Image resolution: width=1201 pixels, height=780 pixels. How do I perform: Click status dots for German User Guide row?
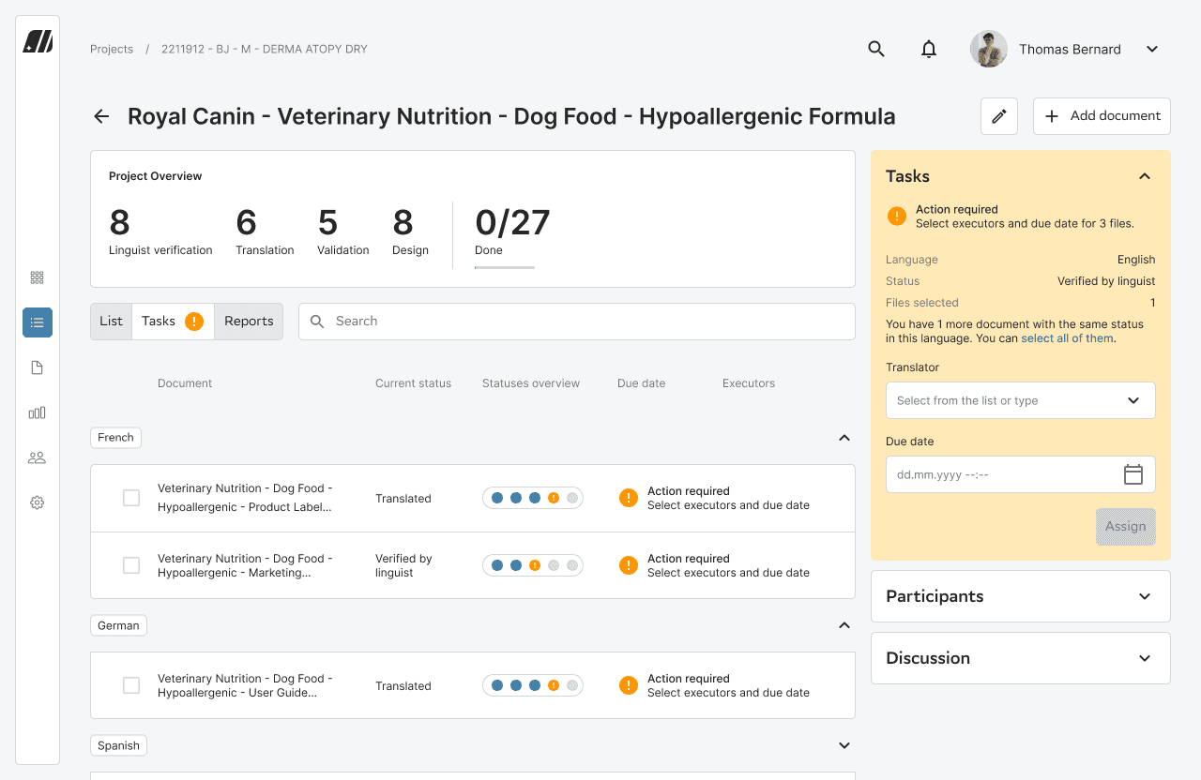click(533, 685)
